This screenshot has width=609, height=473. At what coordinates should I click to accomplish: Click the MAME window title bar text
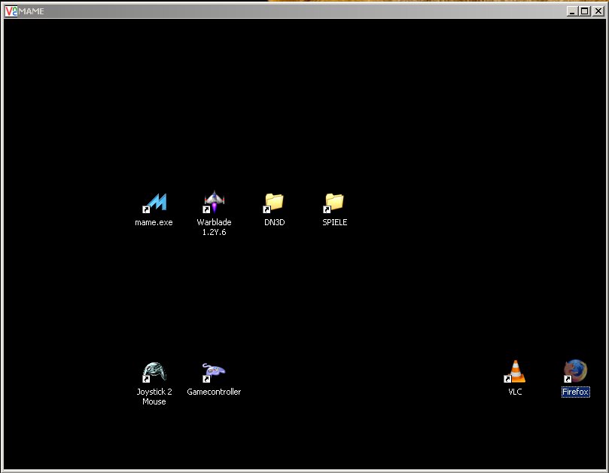[x=32, y=11]
